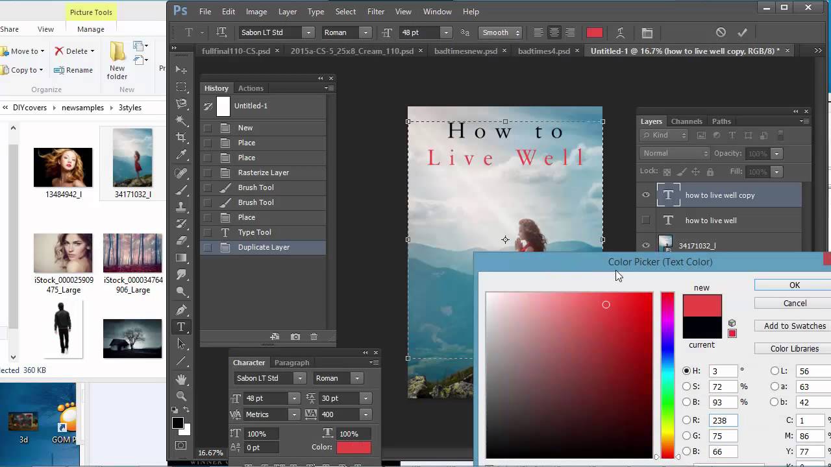Open the Smooth anti-aliasing dropdown
831x467 pixels.
pos(517,32)
